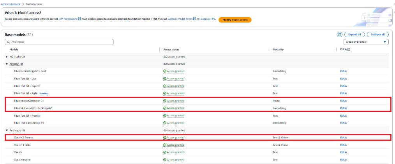395x164 pixels.
Task: Open the Bedrock Model Terms link
Action: click(180, 19)
